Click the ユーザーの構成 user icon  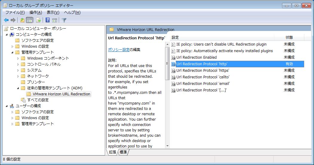click(12, 106)
